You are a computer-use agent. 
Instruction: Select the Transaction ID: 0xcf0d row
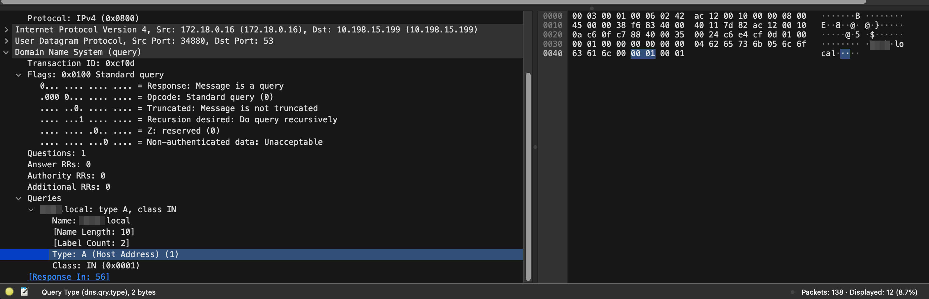(x=262, y=63)
